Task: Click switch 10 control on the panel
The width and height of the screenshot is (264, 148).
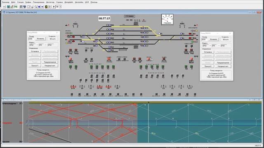Action: [x=82, y=87]
